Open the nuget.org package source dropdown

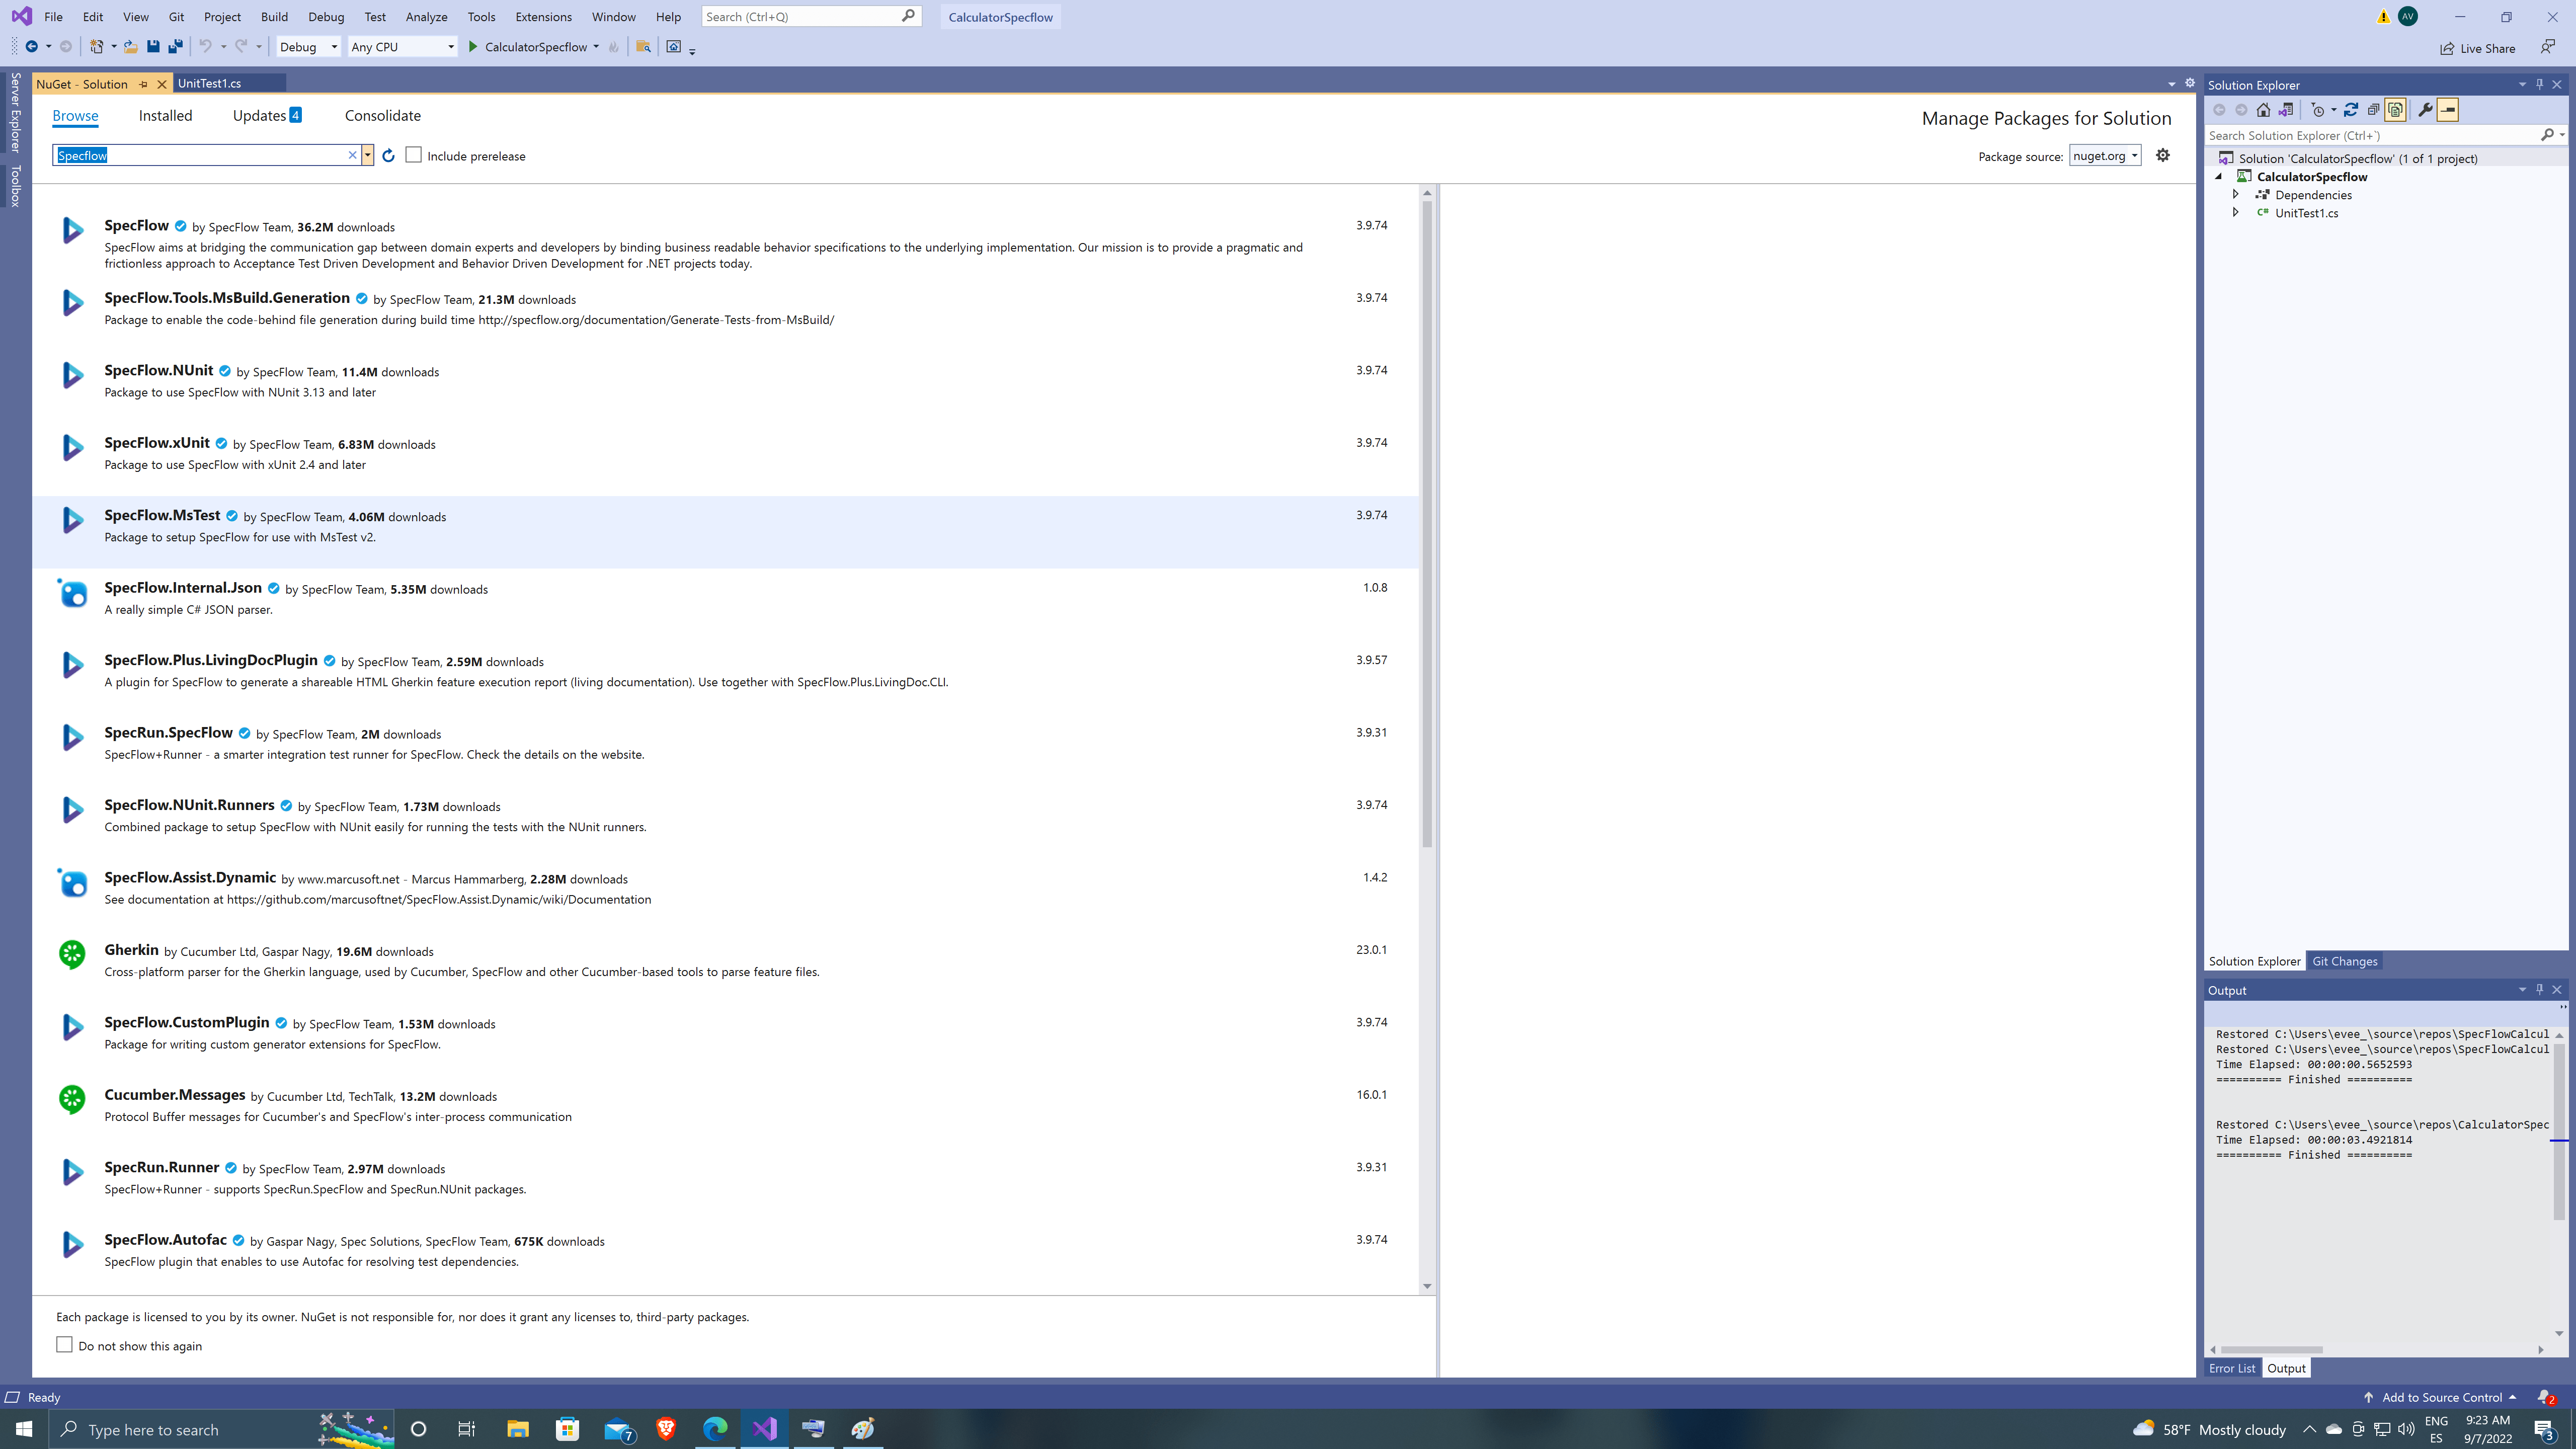click(2105, 156)
